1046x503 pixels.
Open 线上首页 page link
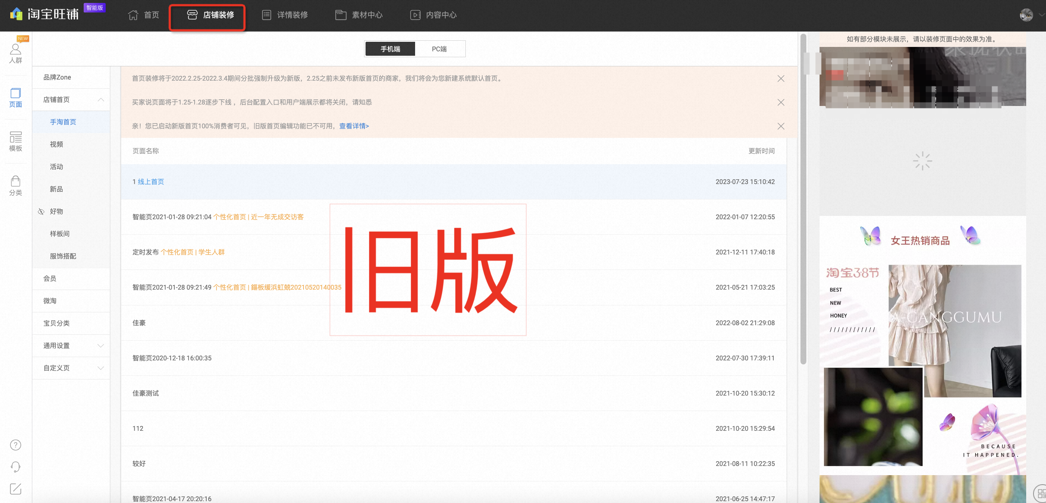151,182
